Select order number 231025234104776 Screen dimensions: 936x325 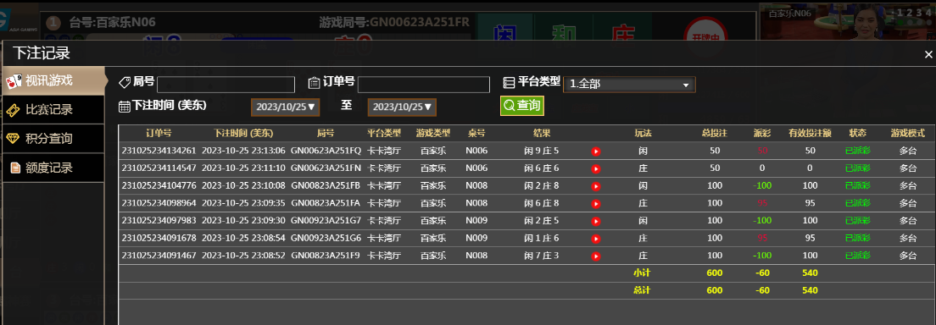pos(159,185)
